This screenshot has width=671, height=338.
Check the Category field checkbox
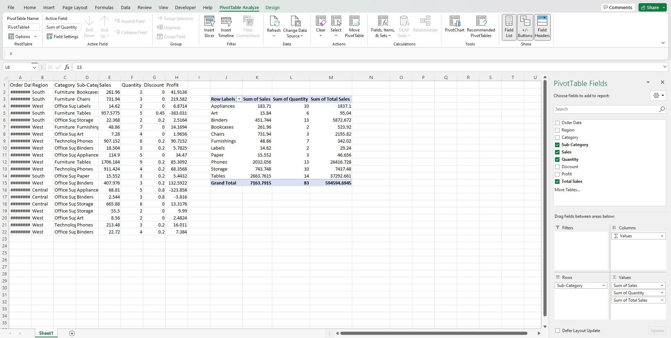click(557, 137)
